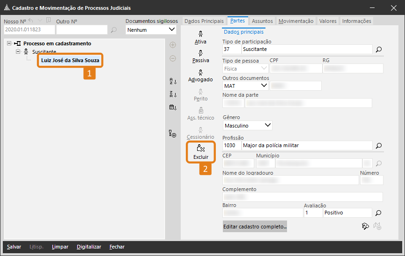Screen dimensions: 405x256
Task: Collapse the Suscitante tree branch
Action: coord(18,51)
